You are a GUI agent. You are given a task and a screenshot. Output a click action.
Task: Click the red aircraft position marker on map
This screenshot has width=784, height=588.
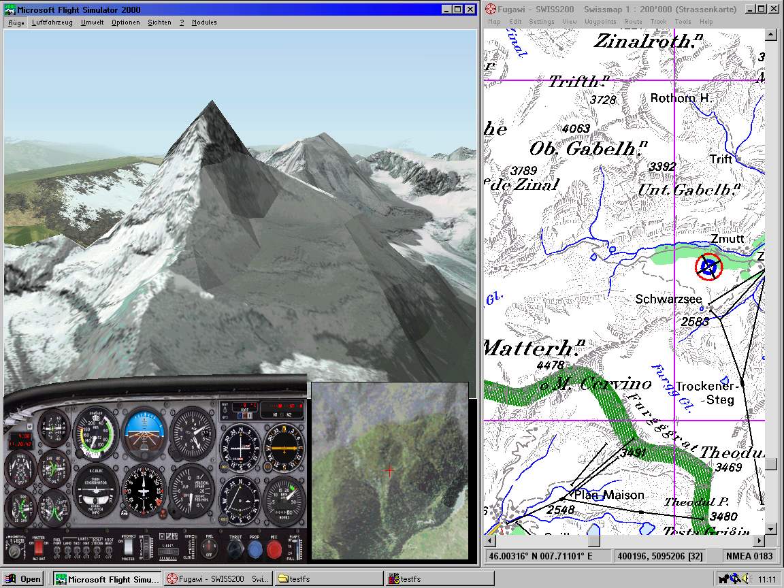coord(708,267)
